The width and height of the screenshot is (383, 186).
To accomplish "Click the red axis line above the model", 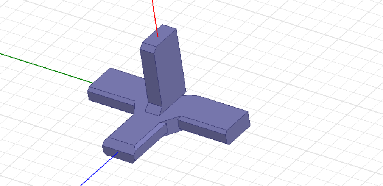I will (x=155, y=18).
